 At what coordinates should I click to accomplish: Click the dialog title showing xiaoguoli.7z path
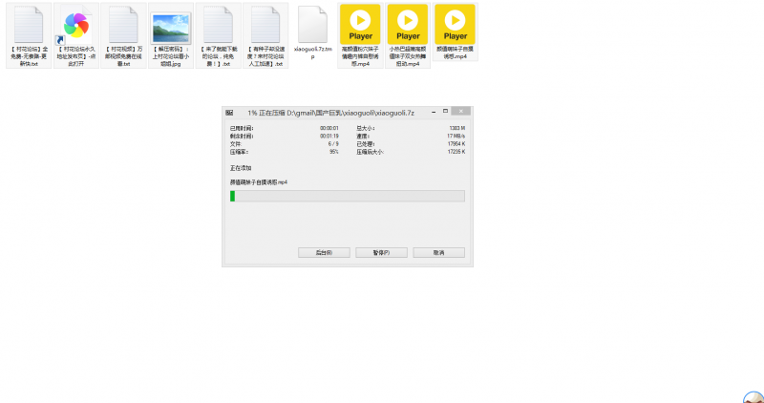pyautogui.click(x=329, y=112)
